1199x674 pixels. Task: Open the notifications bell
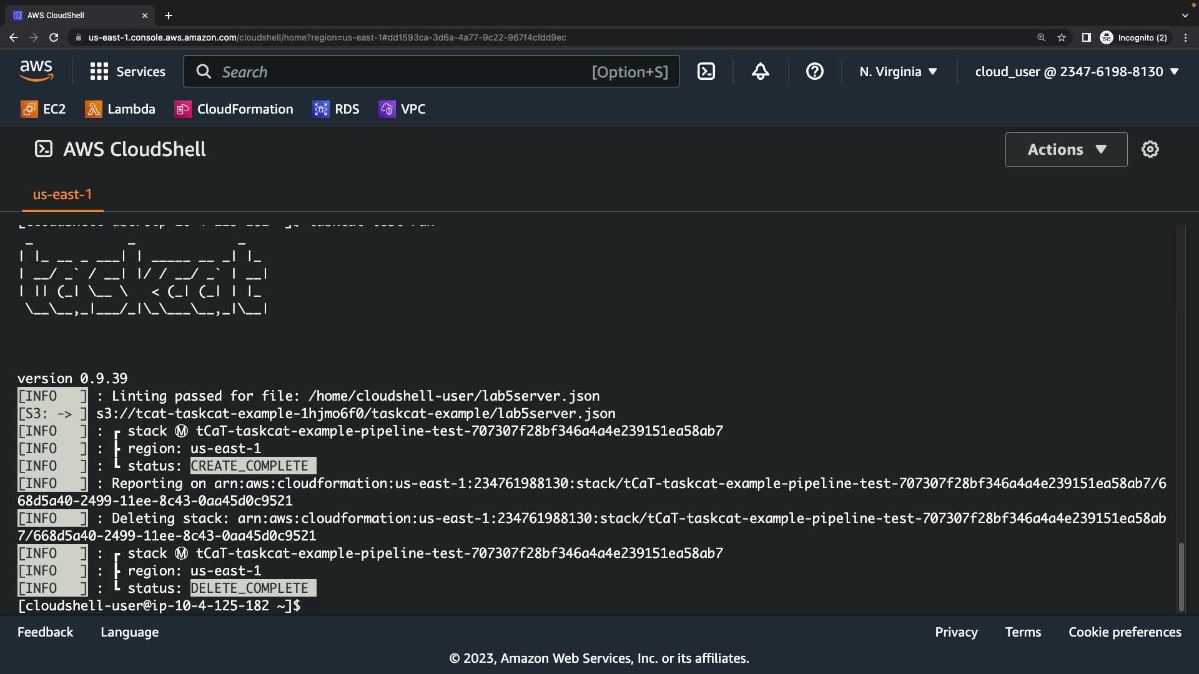[x=760, y=72]
